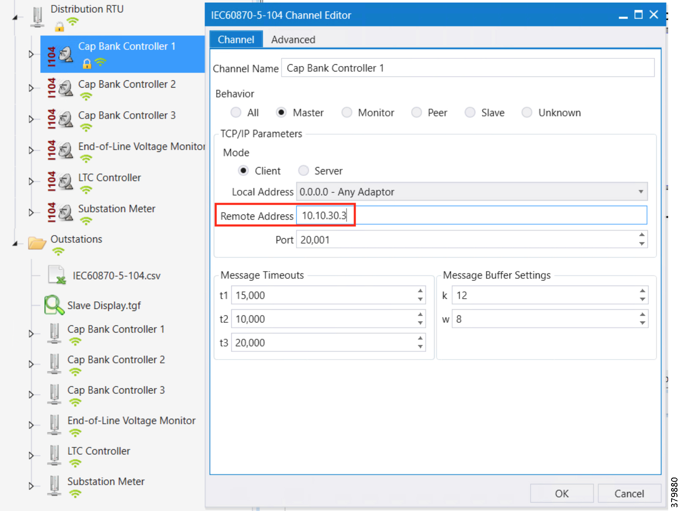Maximize the Channel Editor window

pyautogui.click(x=638, y=15)
